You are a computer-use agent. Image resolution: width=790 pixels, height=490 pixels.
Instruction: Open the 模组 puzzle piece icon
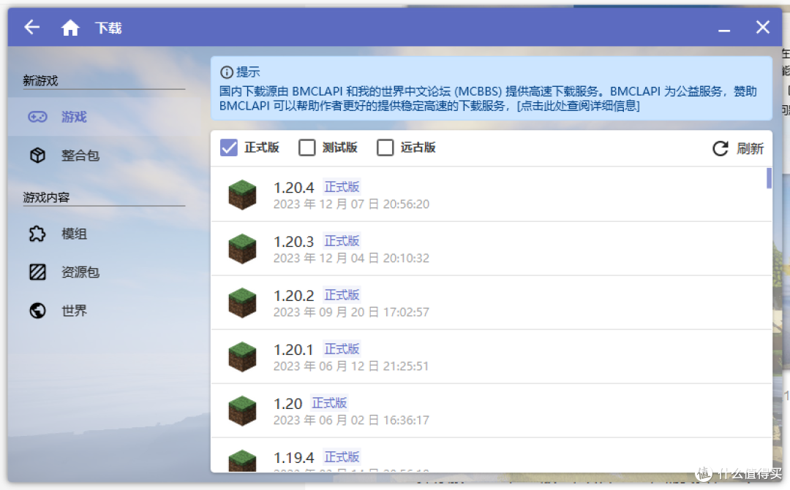[37, 234]
